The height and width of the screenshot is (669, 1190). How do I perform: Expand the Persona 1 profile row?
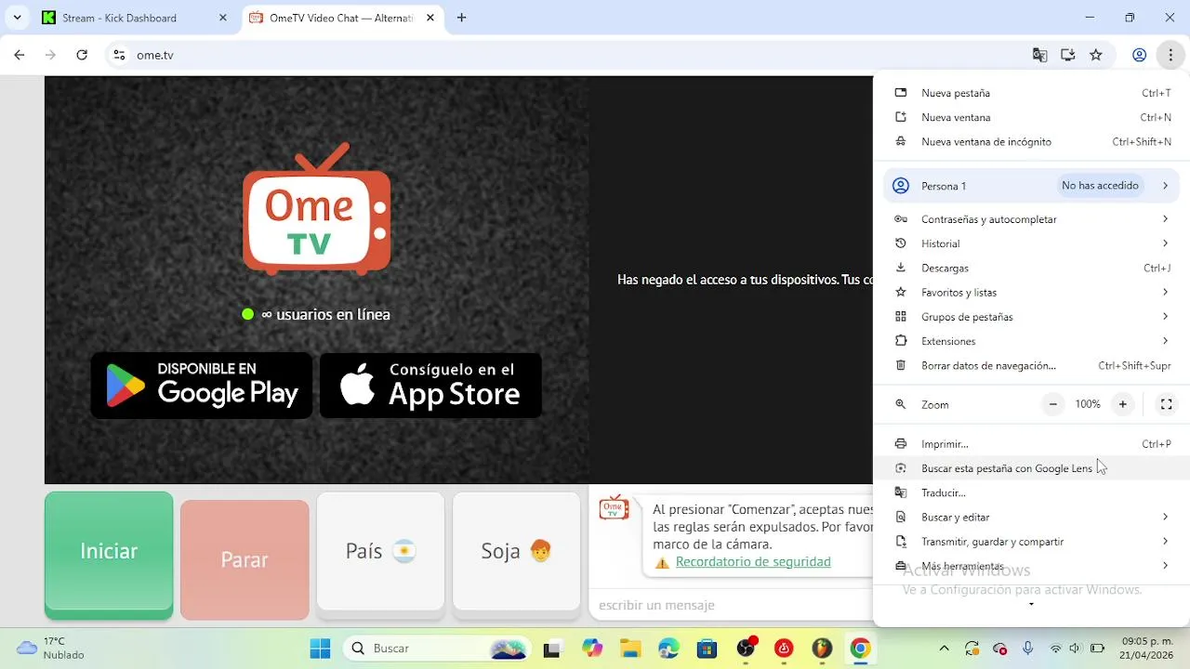(x=1032, y=186)
